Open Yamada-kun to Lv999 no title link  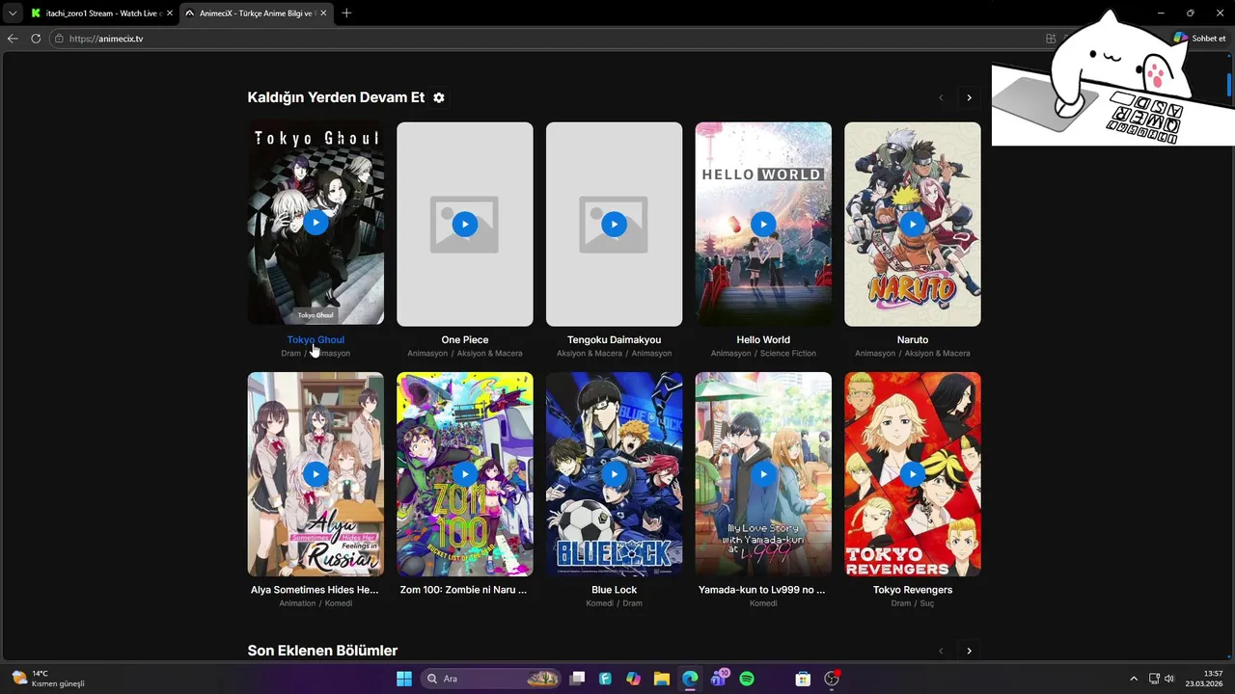click(762, 589)
